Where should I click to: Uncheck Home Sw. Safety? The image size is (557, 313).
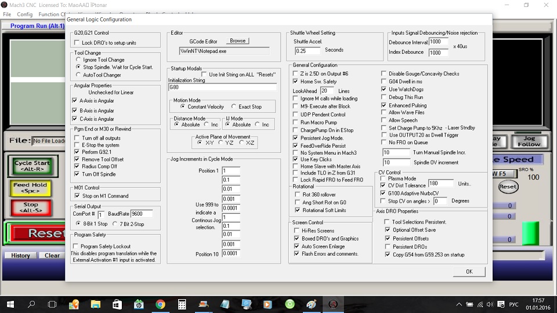pos(295,81)
